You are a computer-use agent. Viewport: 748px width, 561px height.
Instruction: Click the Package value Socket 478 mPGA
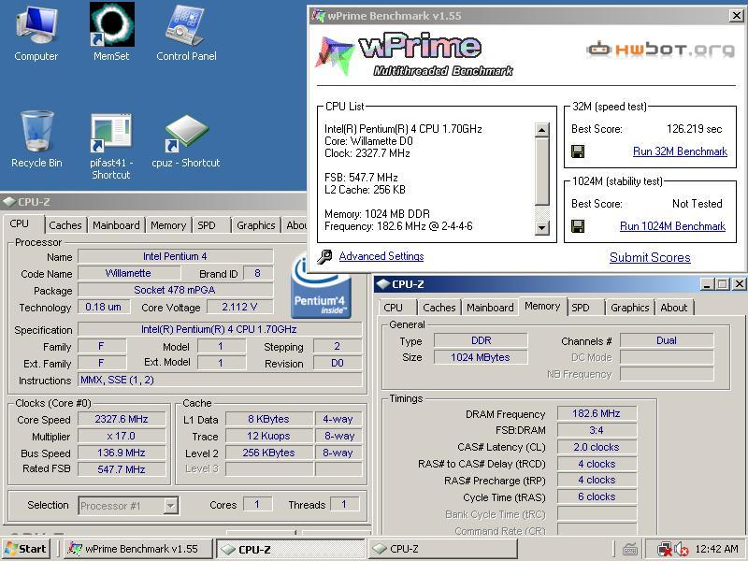point(175,290)
